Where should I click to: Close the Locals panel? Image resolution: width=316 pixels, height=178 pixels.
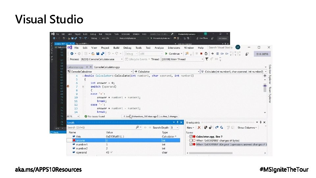tap(181, 122)
